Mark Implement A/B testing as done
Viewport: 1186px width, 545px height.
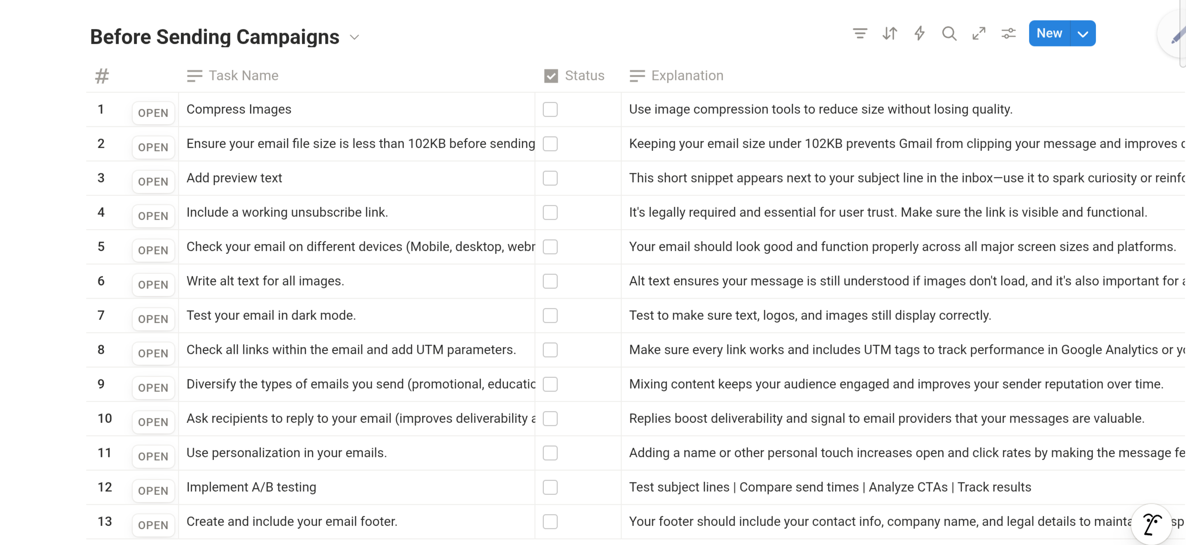(x=550, y=487)
